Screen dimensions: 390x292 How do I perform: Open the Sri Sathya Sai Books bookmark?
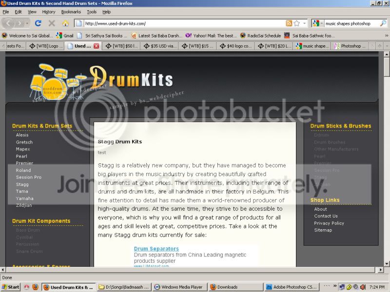coord(102,36)
